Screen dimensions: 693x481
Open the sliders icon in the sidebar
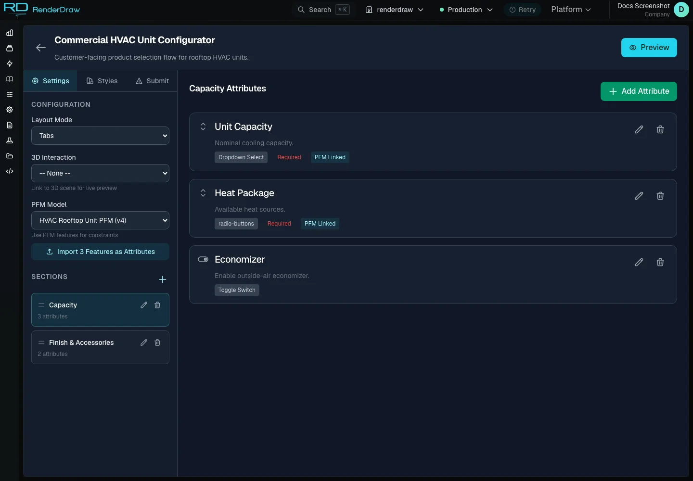click(x=10, y=94)
